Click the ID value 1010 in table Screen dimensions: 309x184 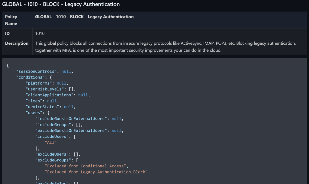tap(40, 33)
